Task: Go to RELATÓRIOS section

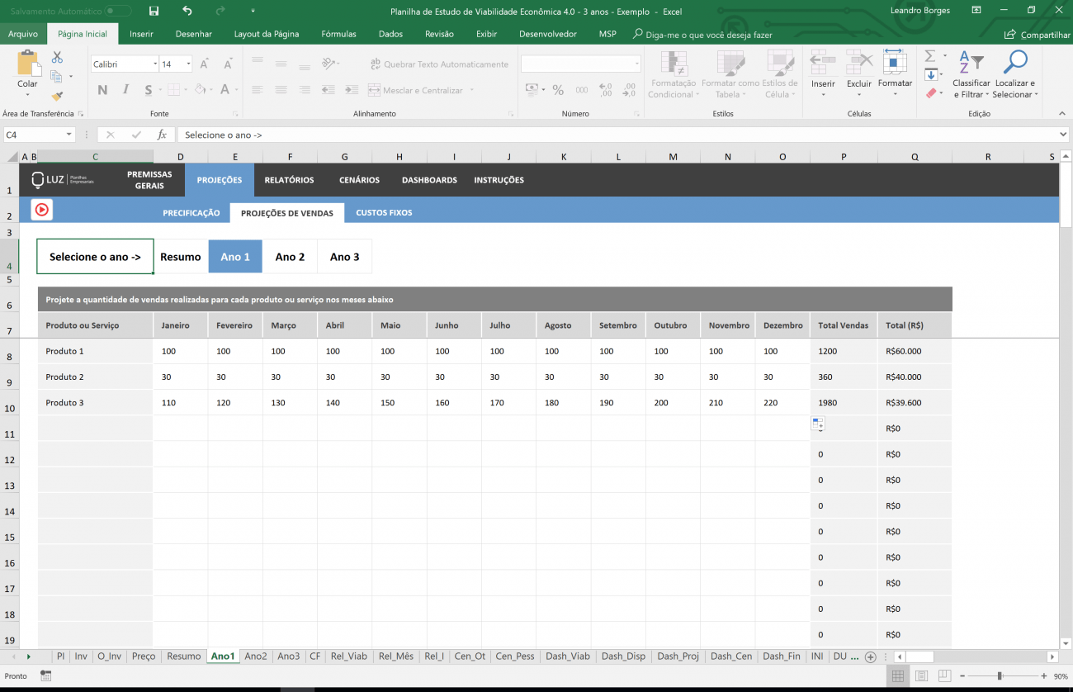Action: click(x=289, y=180)
